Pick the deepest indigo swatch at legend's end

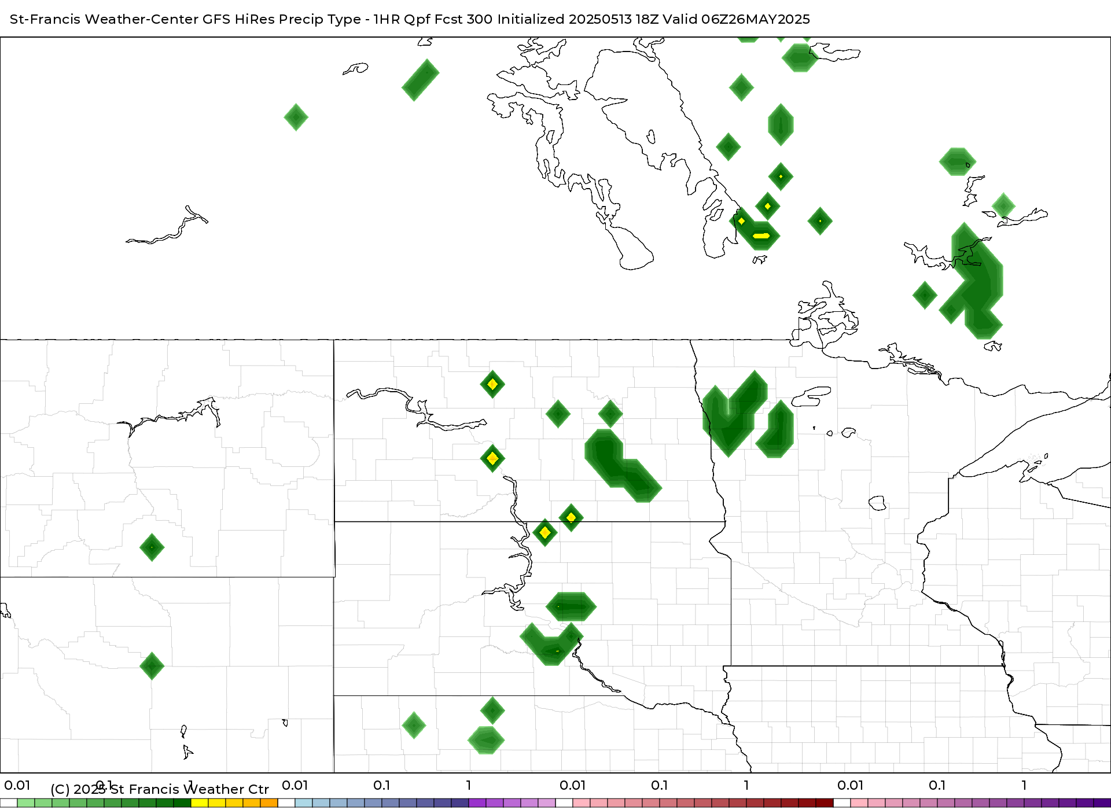point(1102,803)
